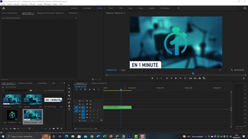This screenshot has width=248, height=139.
Task: Click the New Item icon in Project panel
Action: click(58, 129)
